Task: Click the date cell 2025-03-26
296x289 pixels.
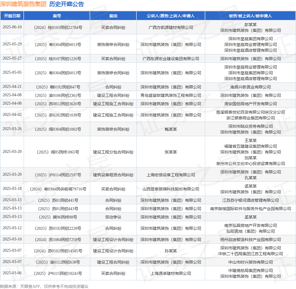Action: click(12, 129)
